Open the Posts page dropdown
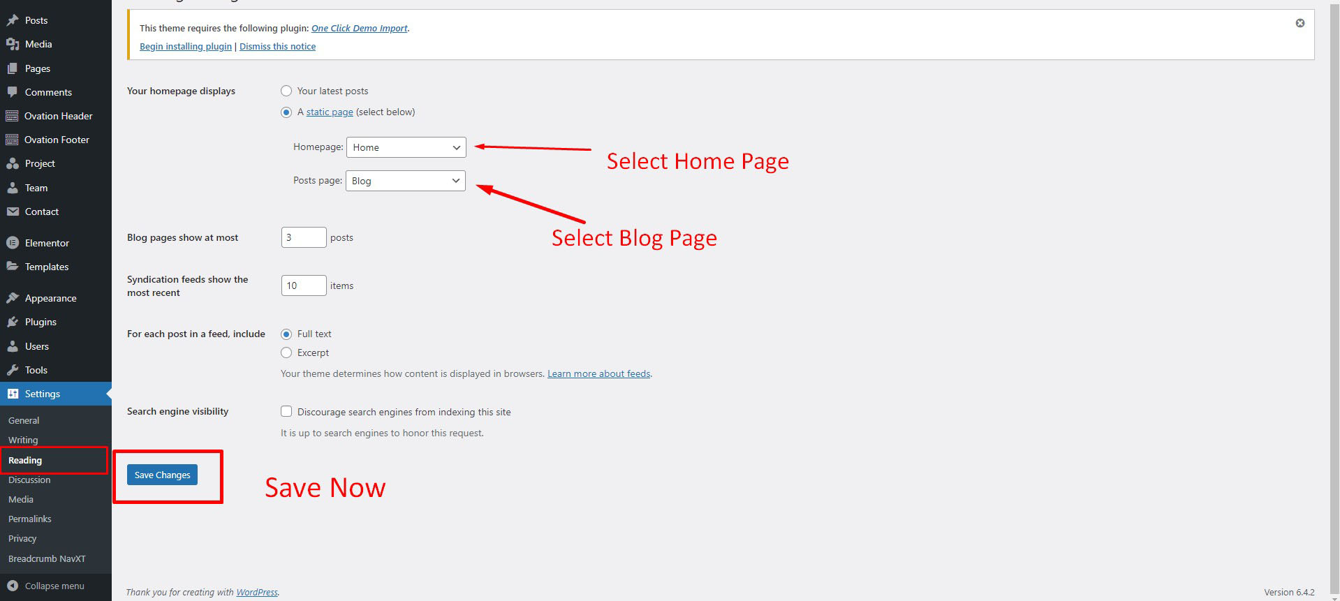 point(406,181)
